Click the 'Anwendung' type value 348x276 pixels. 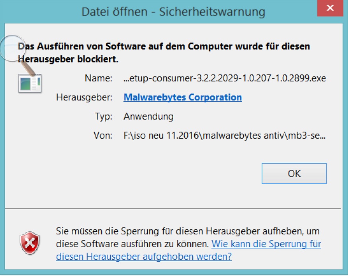(x=149, y=116)
